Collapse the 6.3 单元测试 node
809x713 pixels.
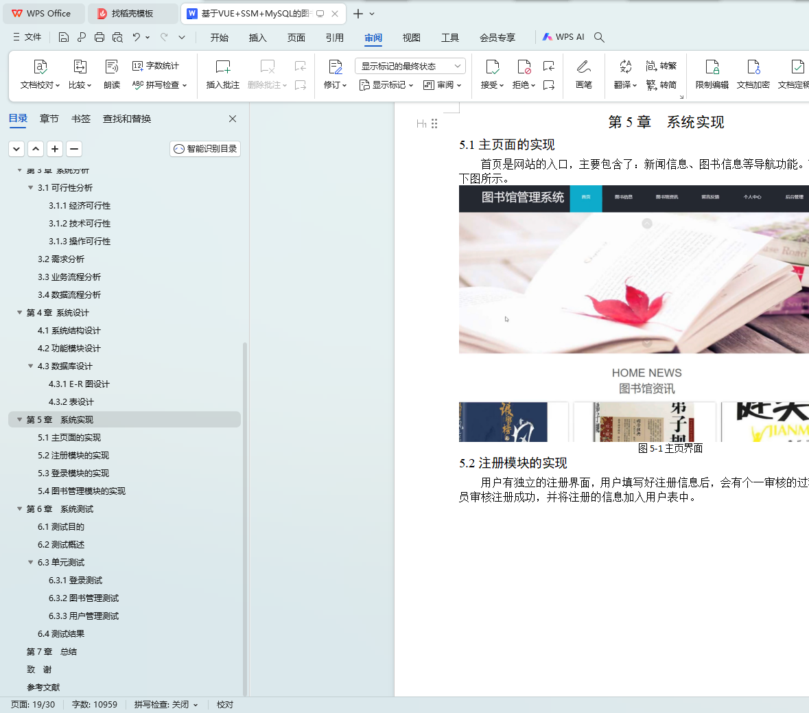pos(30,562)
